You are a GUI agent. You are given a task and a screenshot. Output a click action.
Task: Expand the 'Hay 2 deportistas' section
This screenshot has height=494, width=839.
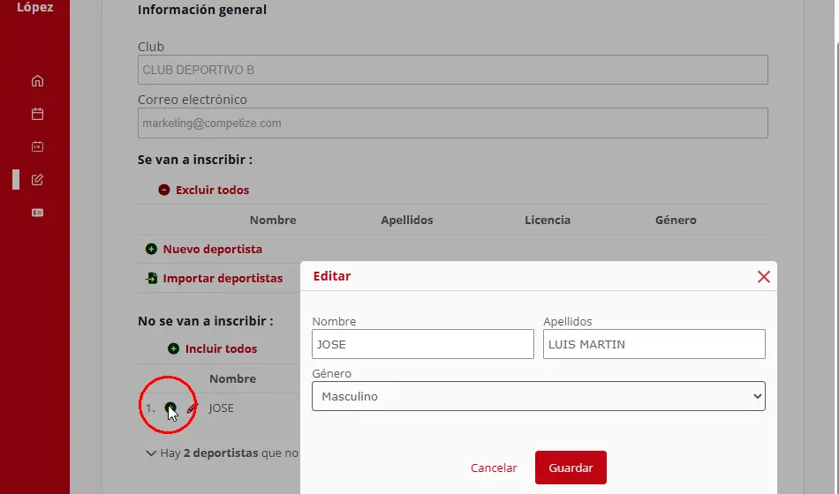tap(151, 453)
